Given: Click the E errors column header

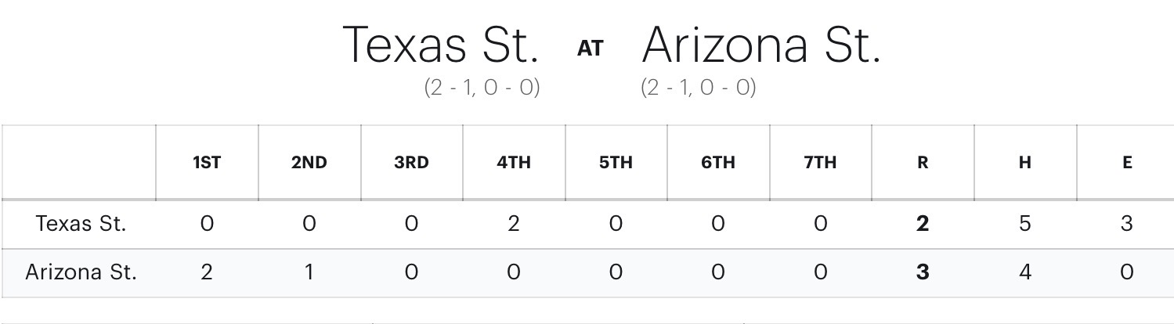Looking at the screenshot, I should tap(1127, 163).
